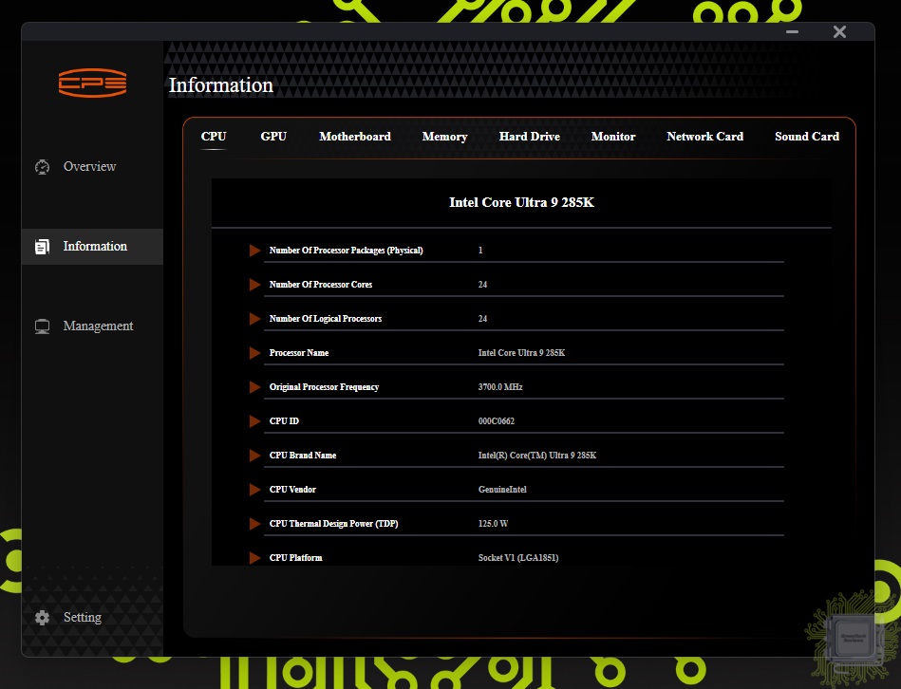Viewport: 901px width, 689px height.
Task: Close the CPS window
Action: (839, 31)
